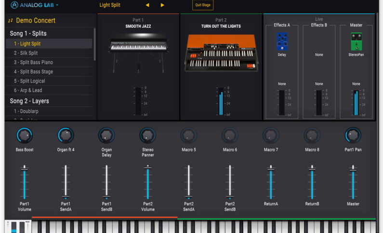Select the 3 - Split Bass Piano preset
Viewport: 383px width, 233px height.
(49, 62)
